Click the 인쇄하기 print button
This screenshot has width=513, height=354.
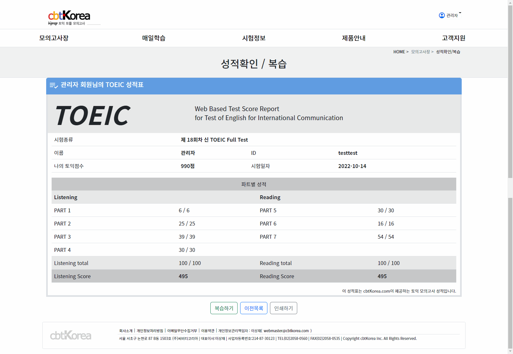point(283,308)
